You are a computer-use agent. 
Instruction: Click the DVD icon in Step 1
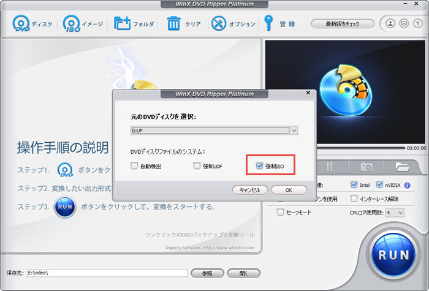(65, 170)
